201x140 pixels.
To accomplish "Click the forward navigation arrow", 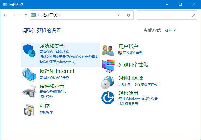I will [14, 15].
